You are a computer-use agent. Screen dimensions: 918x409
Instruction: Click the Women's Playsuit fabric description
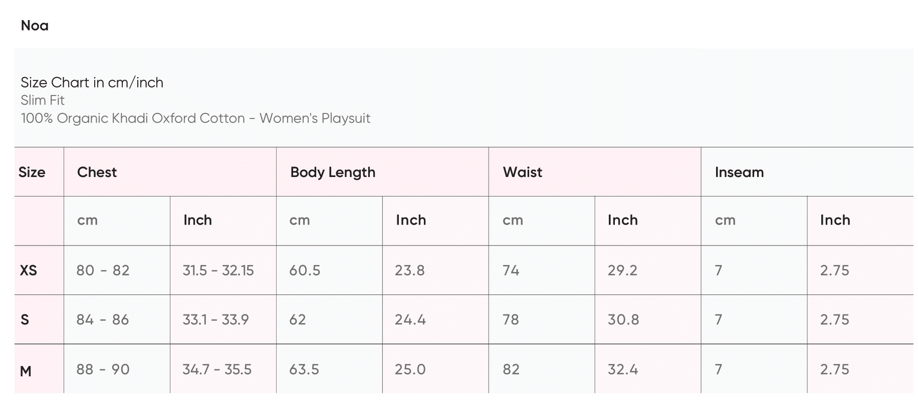(195, 118)
